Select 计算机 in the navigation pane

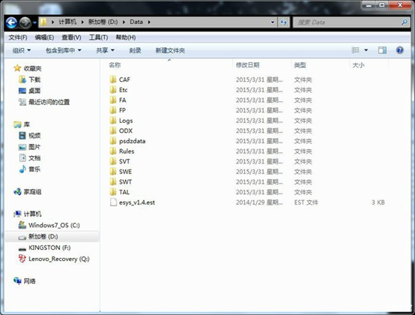pyautogui.click(x=32, y=214)
